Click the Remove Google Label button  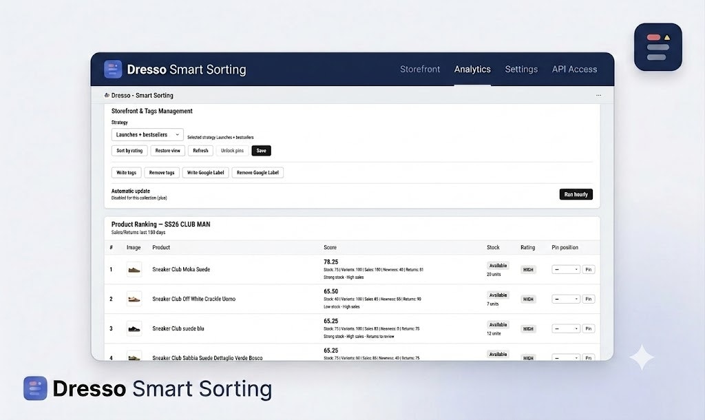257,173
